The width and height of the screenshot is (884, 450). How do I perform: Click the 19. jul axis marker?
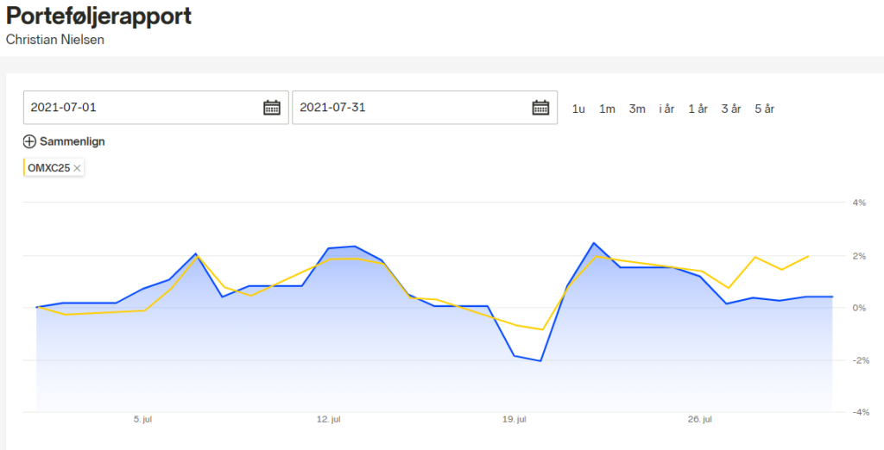click(515, 420)
